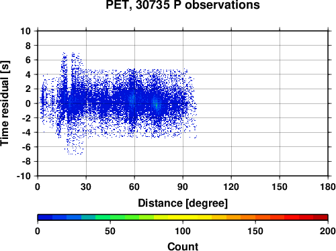Click the plot title 'PET, 30735 P observations'
This screenshot has width=336, height=251.
183,5
